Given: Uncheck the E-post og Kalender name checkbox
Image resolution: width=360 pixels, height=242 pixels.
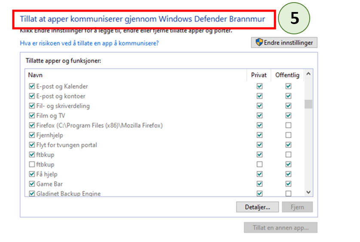Looking at the screenshot, I should [x=32, y=86].
